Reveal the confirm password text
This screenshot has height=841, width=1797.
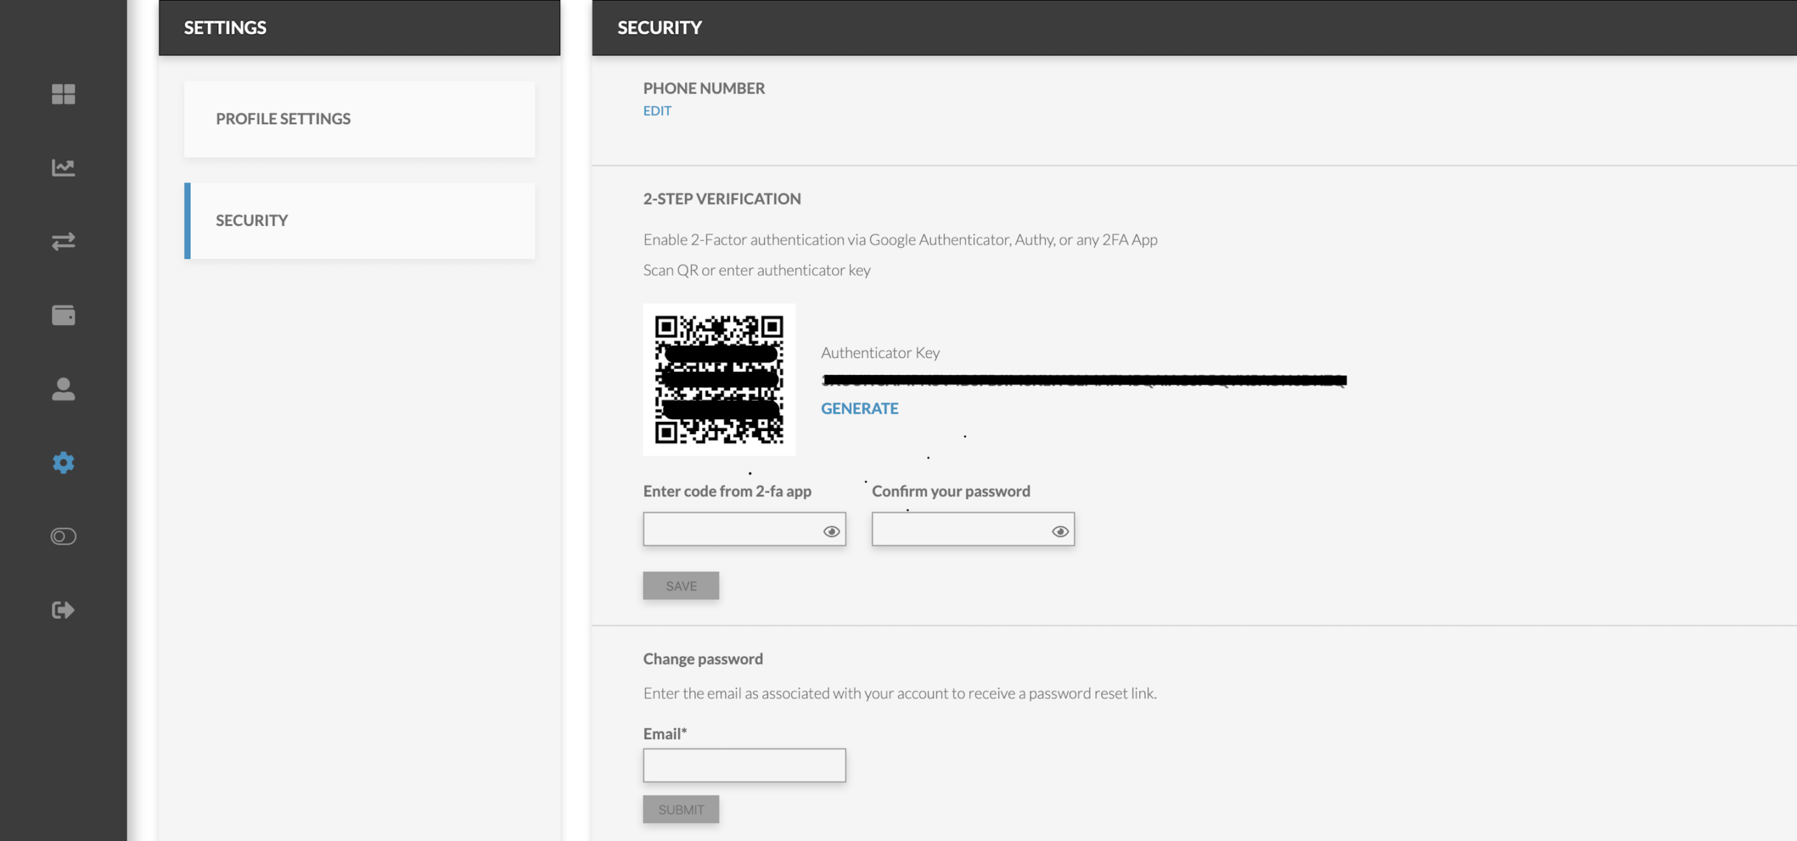(x=1060, y=531)
